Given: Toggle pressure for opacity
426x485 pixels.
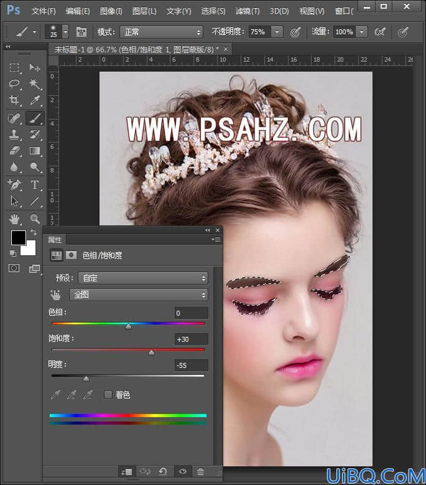Looking at the screenshot, I should coord(295,32).
